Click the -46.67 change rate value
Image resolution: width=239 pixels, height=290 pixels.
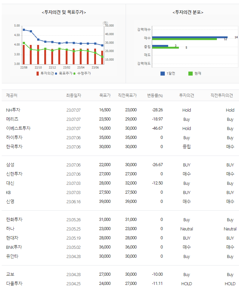click(x=157, y=128)
